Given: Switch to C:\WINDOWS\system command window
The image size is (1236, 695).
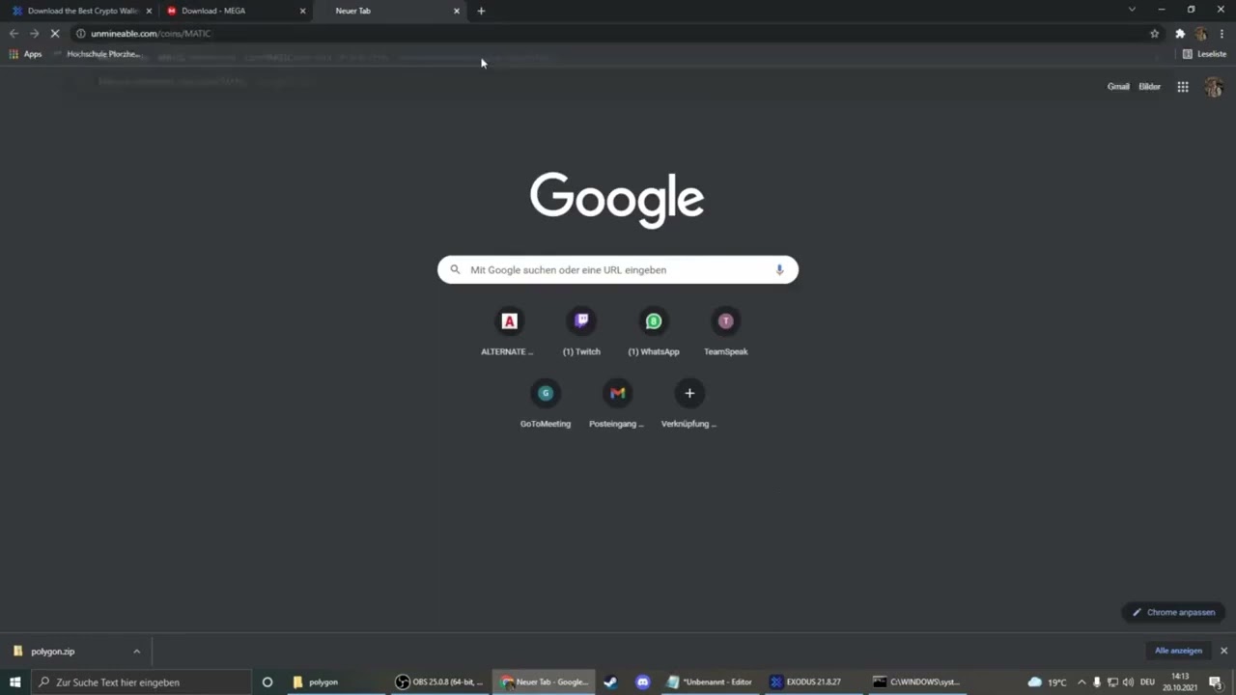Looking at the screenshot, I should pos(917,681).
